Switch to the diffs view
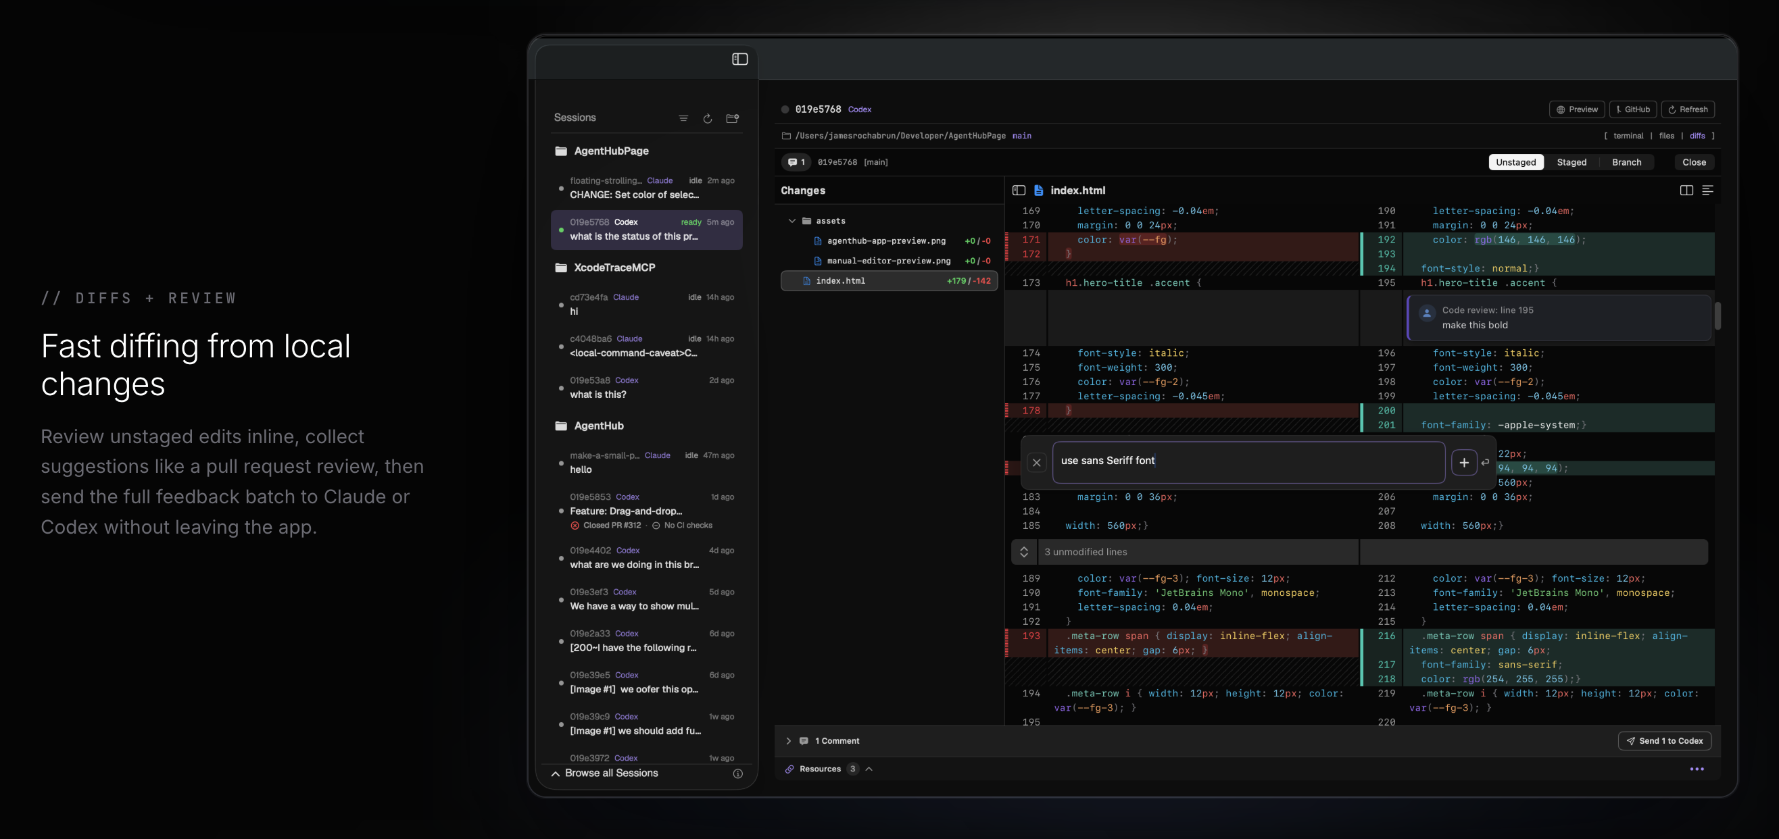This screenshot has height=839, width=1779. click(1697, 136)
